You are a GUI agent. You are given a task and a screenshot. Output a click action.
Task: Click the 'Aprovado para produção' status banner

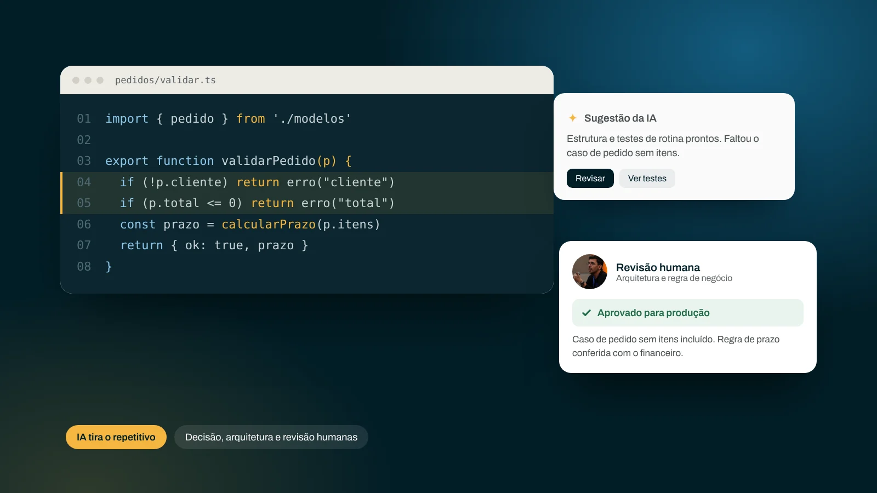pyautogui.click(x=688, y=313)
